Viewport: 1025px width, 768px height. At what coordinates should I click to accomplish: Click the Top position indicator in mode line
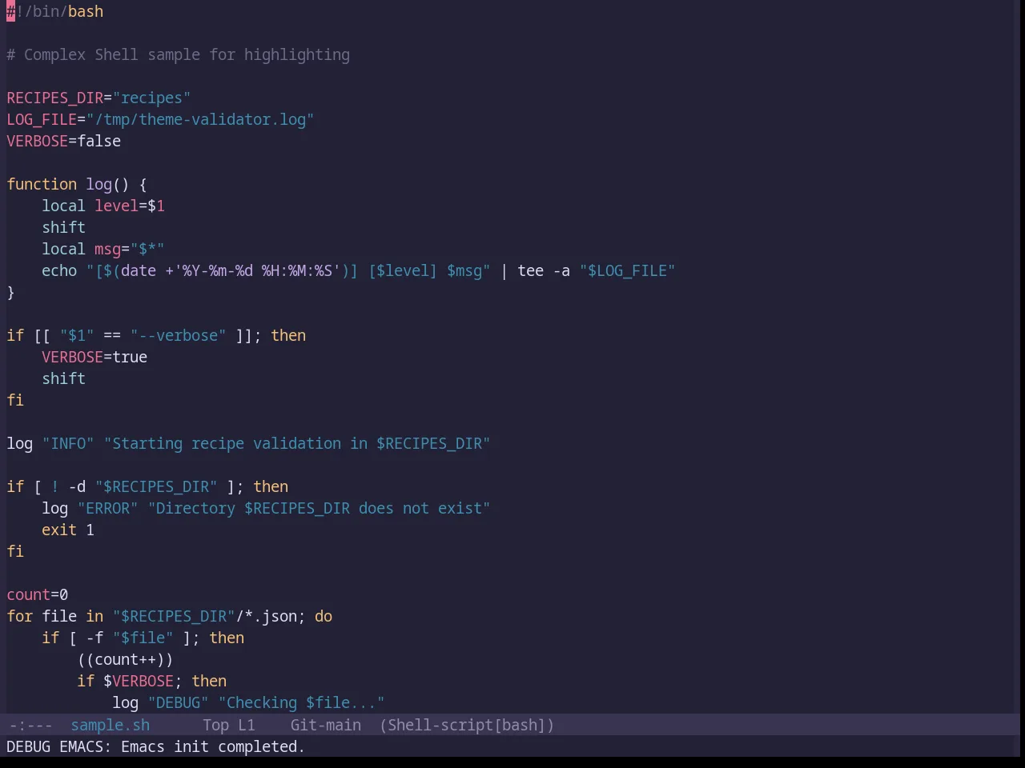coord(215,725)
